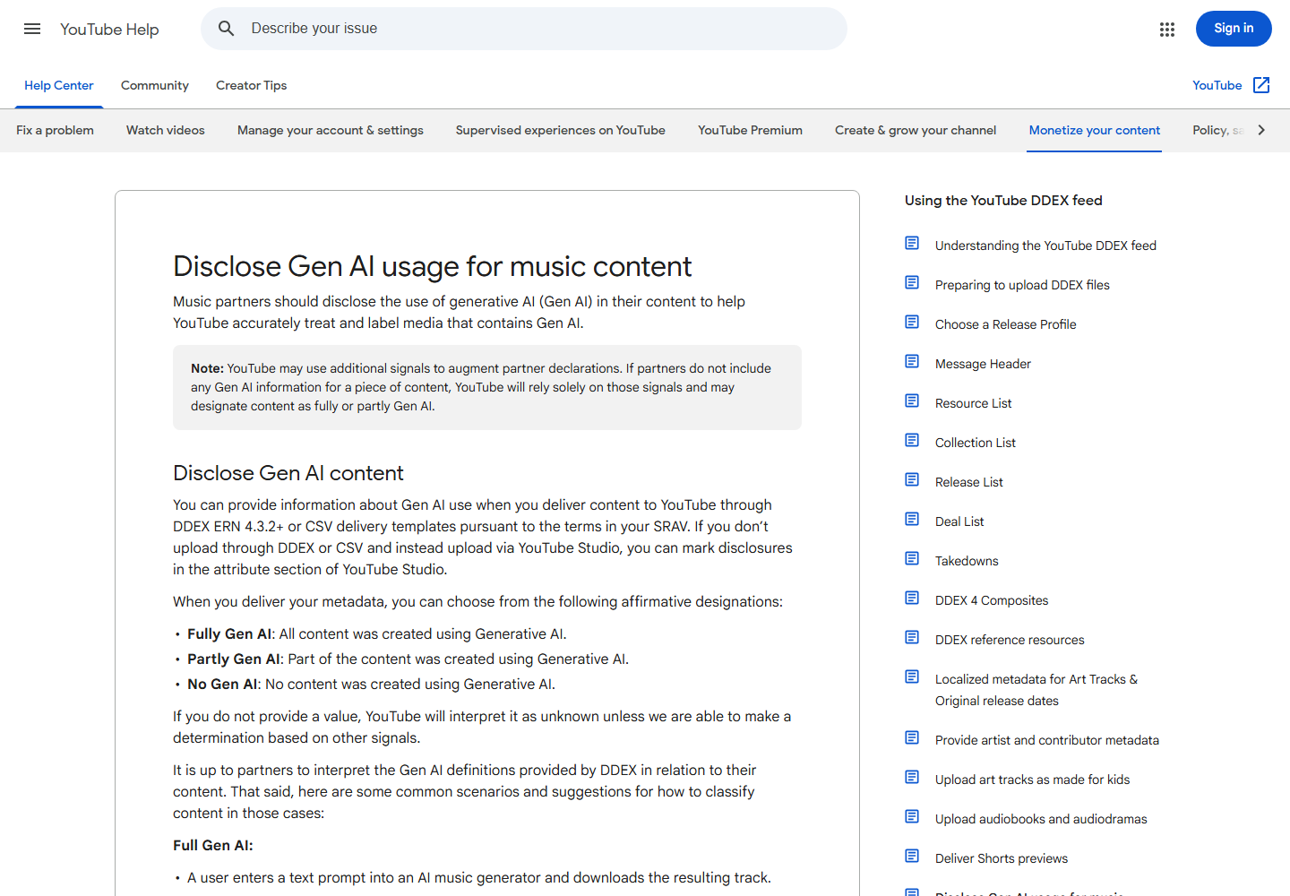The height and width of the screenshot is (896, 1290).
Task: Click article icon beside Message Header
Action: (912, 361)
